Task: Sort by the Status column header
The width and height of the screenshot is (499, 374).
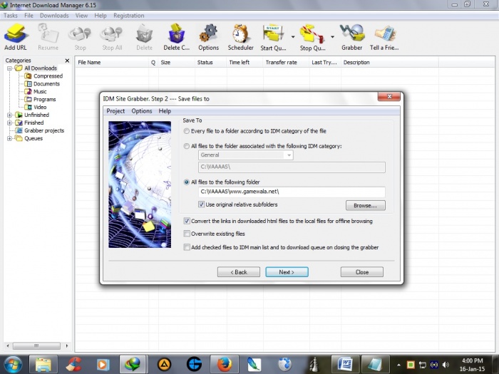Action: pyautogui.click(x=210, y=63)
